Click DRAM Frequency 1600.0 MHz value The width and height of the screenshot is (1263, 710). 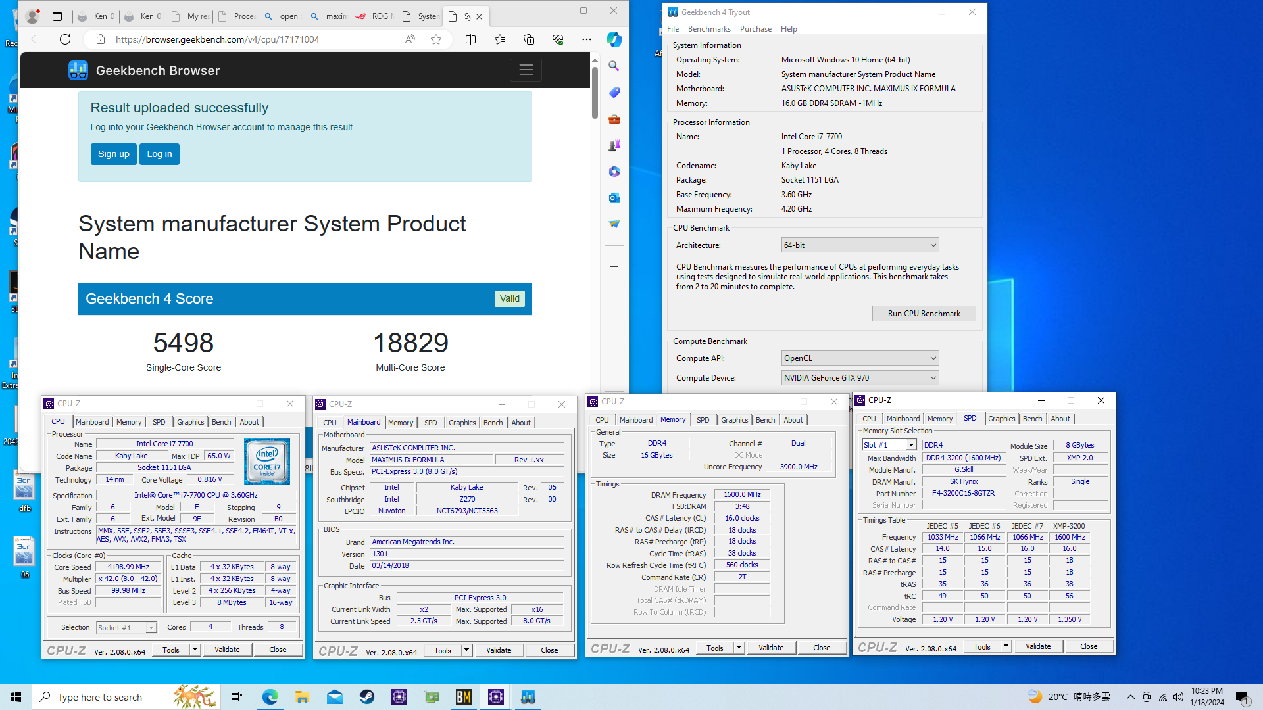(742, 494)
